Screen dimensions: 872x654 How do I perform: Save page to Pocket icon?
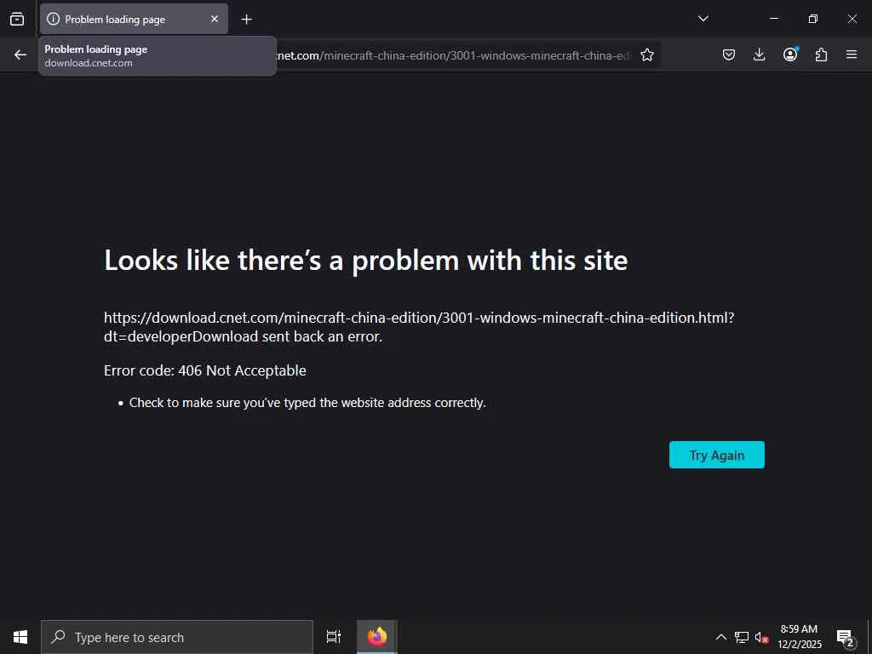pyautogui.click(x=729, y=54)
